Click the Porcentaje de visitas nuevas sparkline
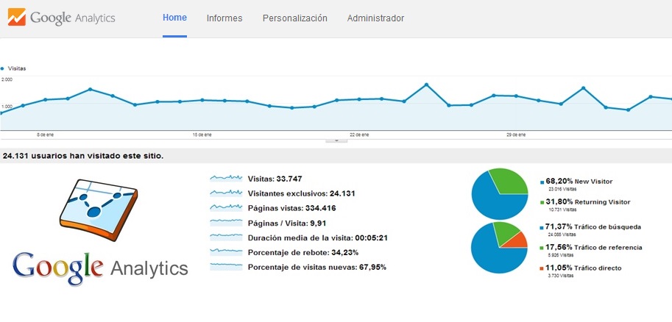Image resolution: width=672 pixels, height=322 pixels. (226, 267)
